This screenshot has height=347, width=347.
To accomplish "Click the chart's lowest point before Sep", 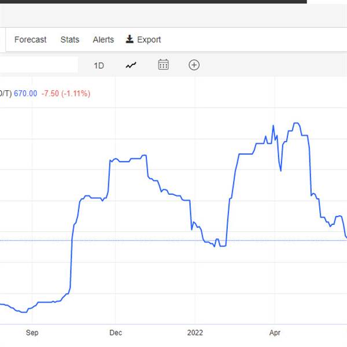I will (x=23, y=312).
